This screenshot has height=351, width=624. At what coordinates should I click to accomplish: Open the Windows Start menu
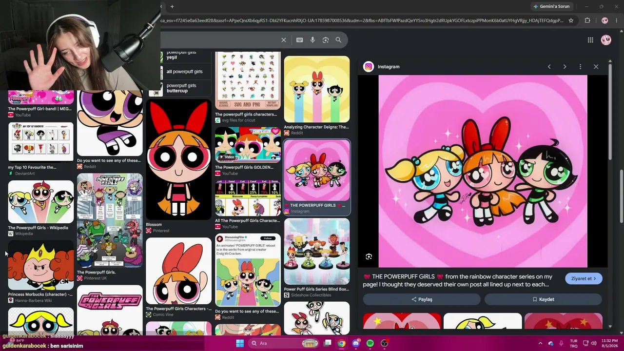240,343
